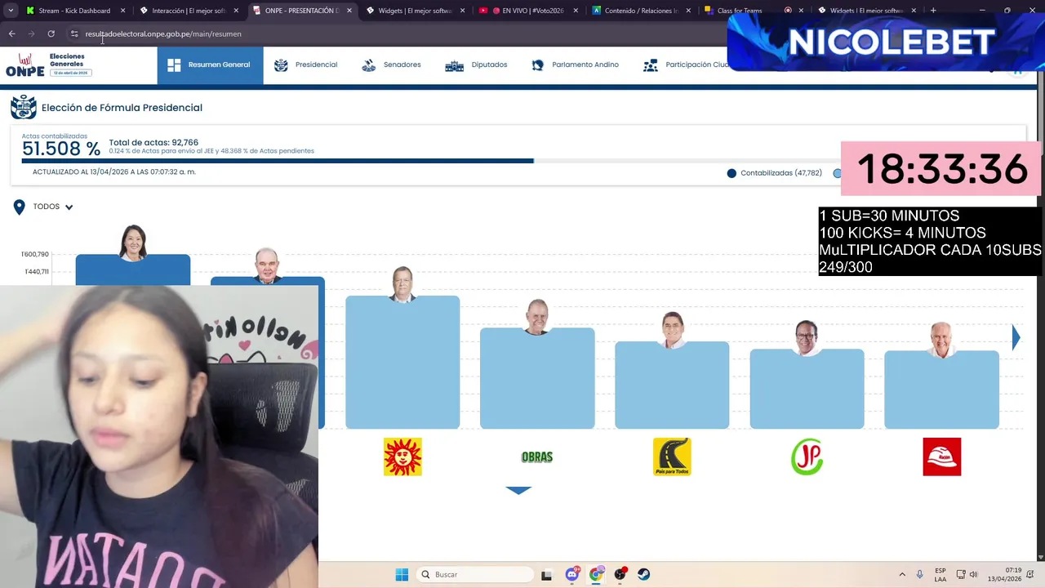Select the JP party logo
Image resolution: width=1045 pixels, height=588 pixels.
point(807,457)
